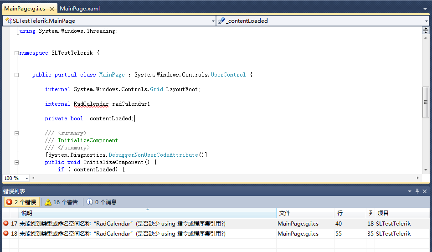Click the editor split-window handle icon

tap(426, 30)
